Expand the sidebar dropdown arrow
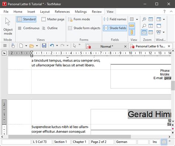This screenshot has height=146, width=175. (x=164, y=19)
